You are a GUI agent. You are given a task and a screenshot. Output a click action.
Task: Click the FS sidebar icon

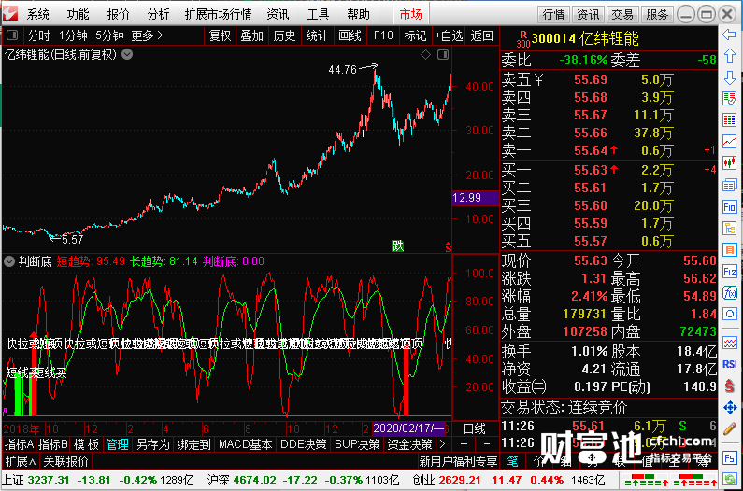tap(729, 457)
